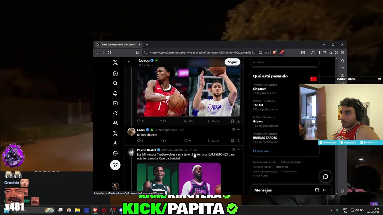The height and width of the screenshot is (215, 383).
Task: Like the 'no hay chances' post
Action: pos(187,141)
